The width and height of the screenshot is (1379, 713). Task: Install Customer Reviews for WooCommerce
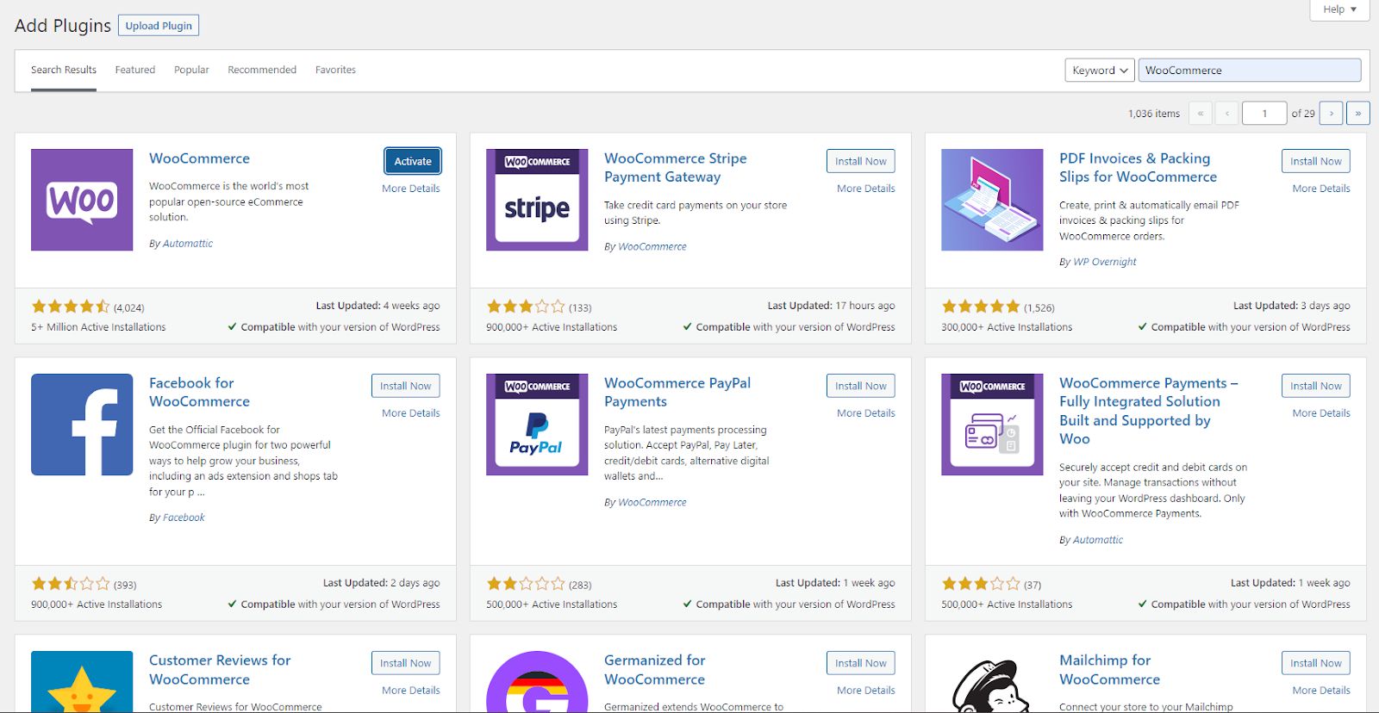[405, 663]
